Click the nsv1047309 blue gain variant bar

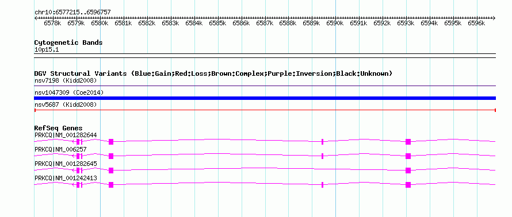(265, 98)
